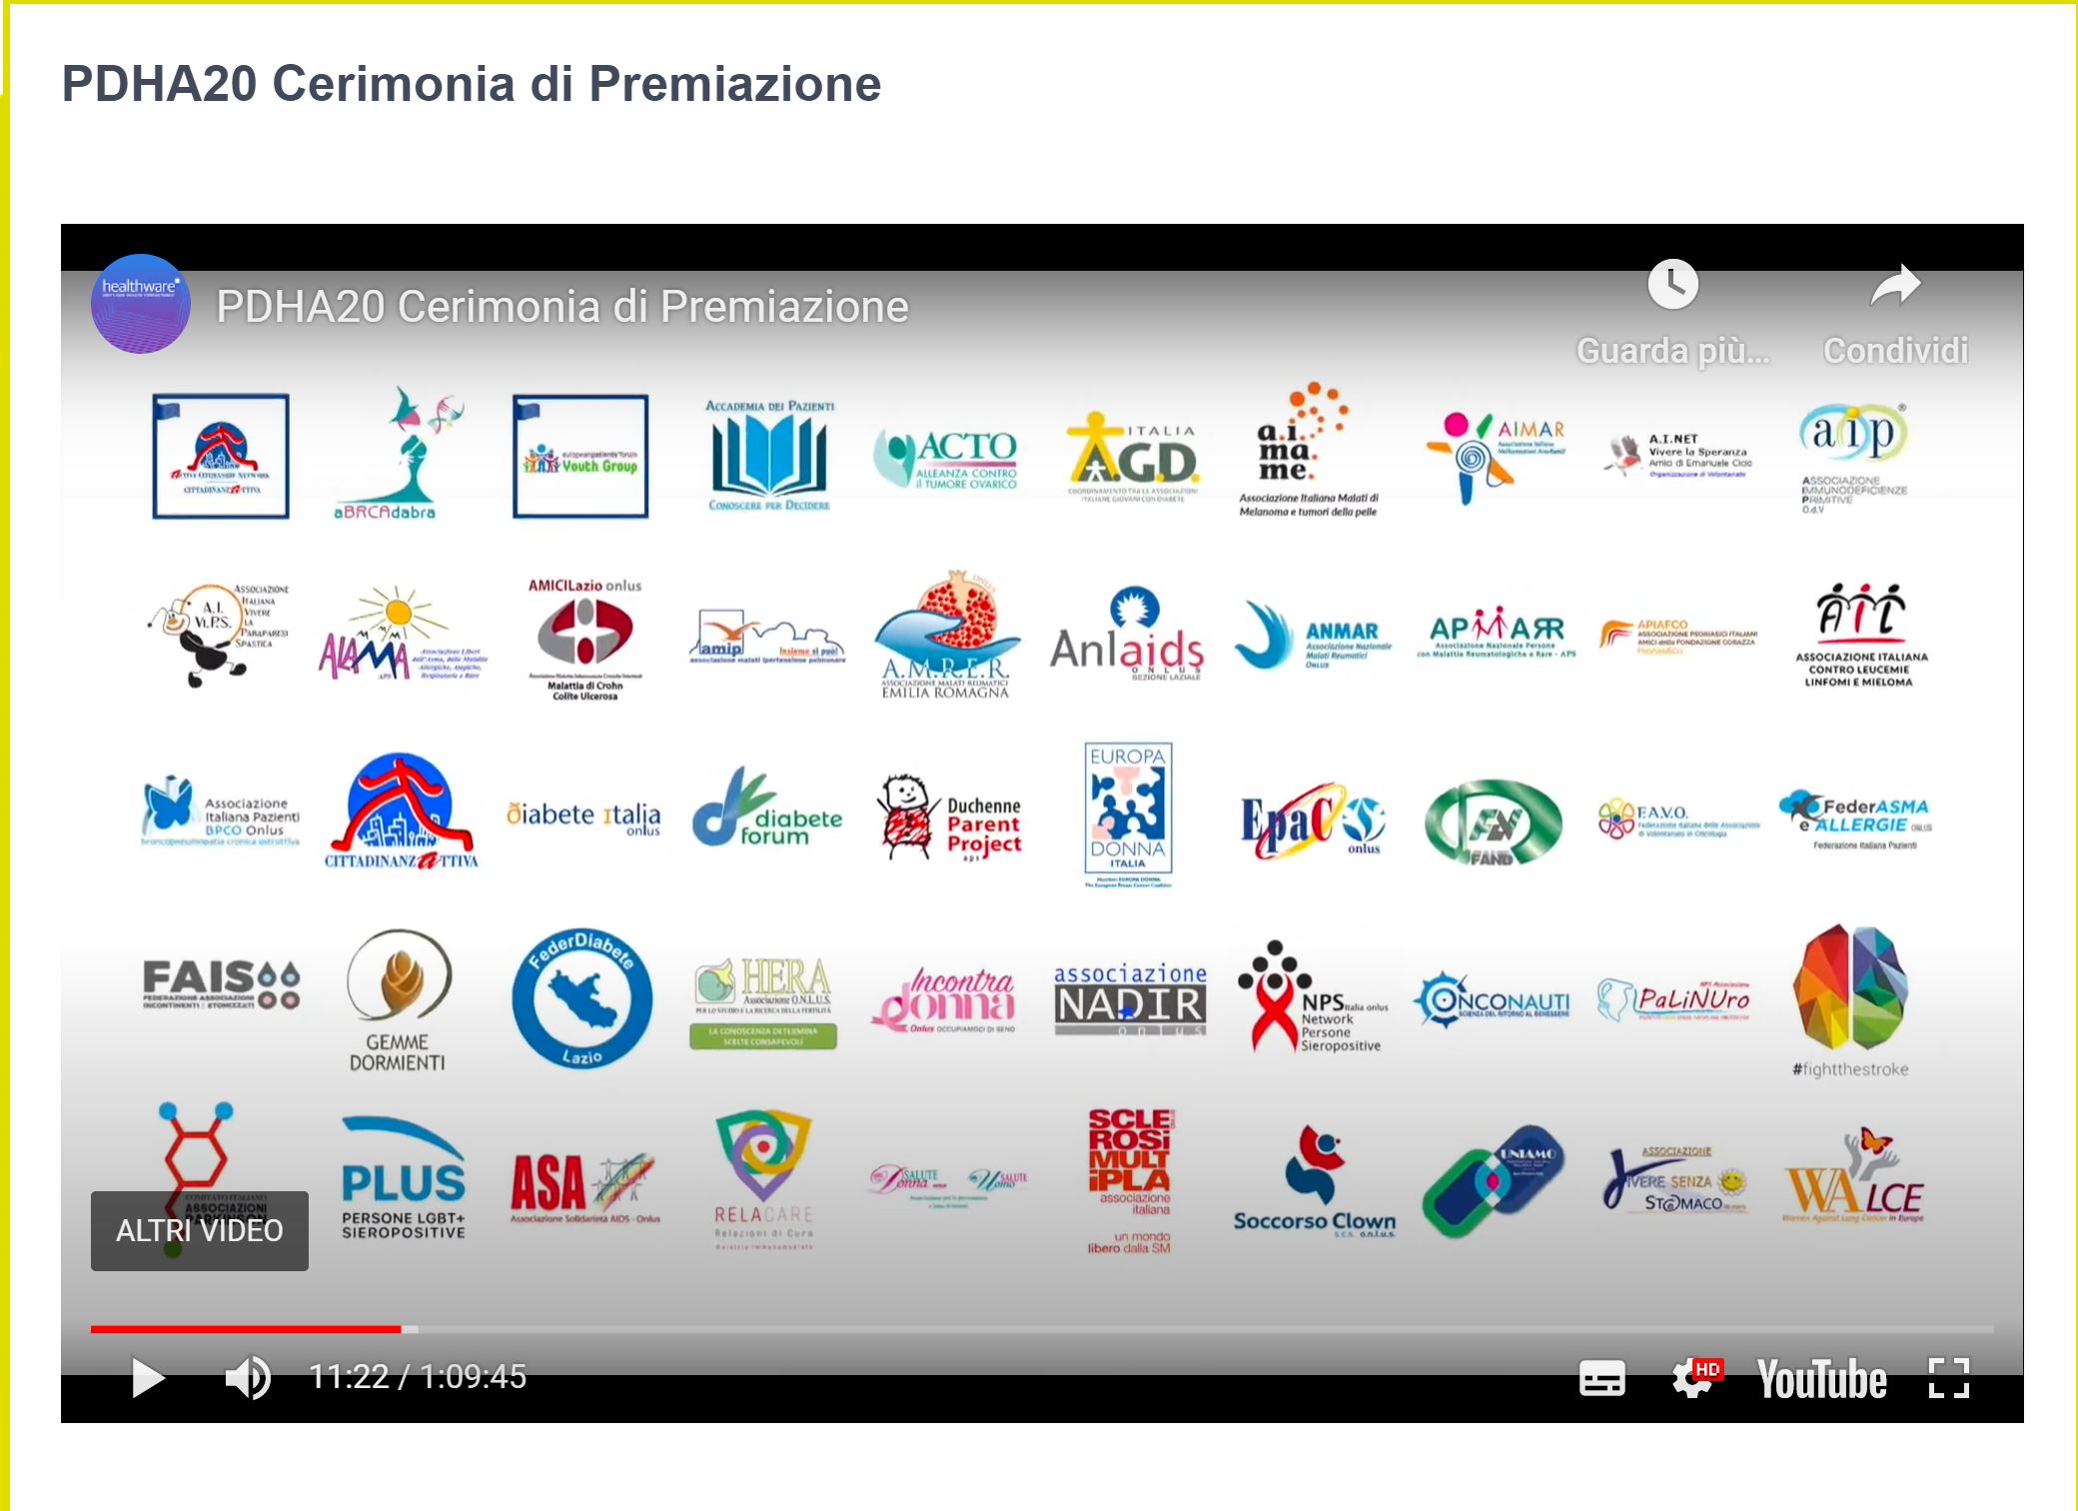2078x1511 pixels.
Task: Play the PDHA20 video
Action: (x=148, y=1377)
